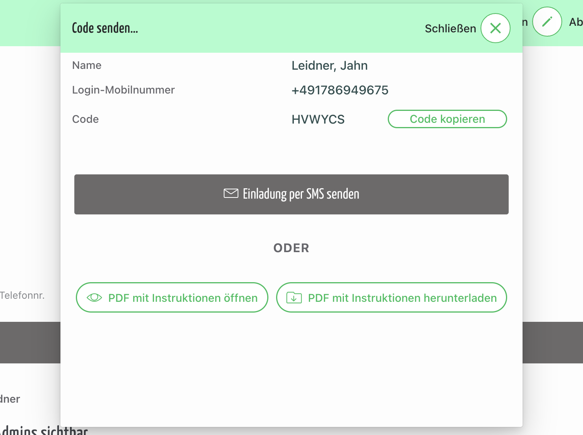Click the Schließen label
Image resolution: width=583 pixels, height=435 pixels.
pyautogui.click(x=451, y=28)
